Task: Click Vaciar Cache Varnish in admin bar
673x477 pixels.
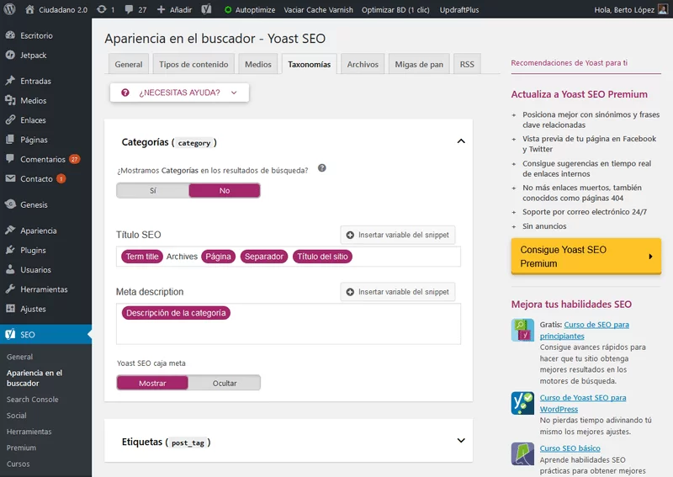Action: pyautogui.click(x=318, y=9)
